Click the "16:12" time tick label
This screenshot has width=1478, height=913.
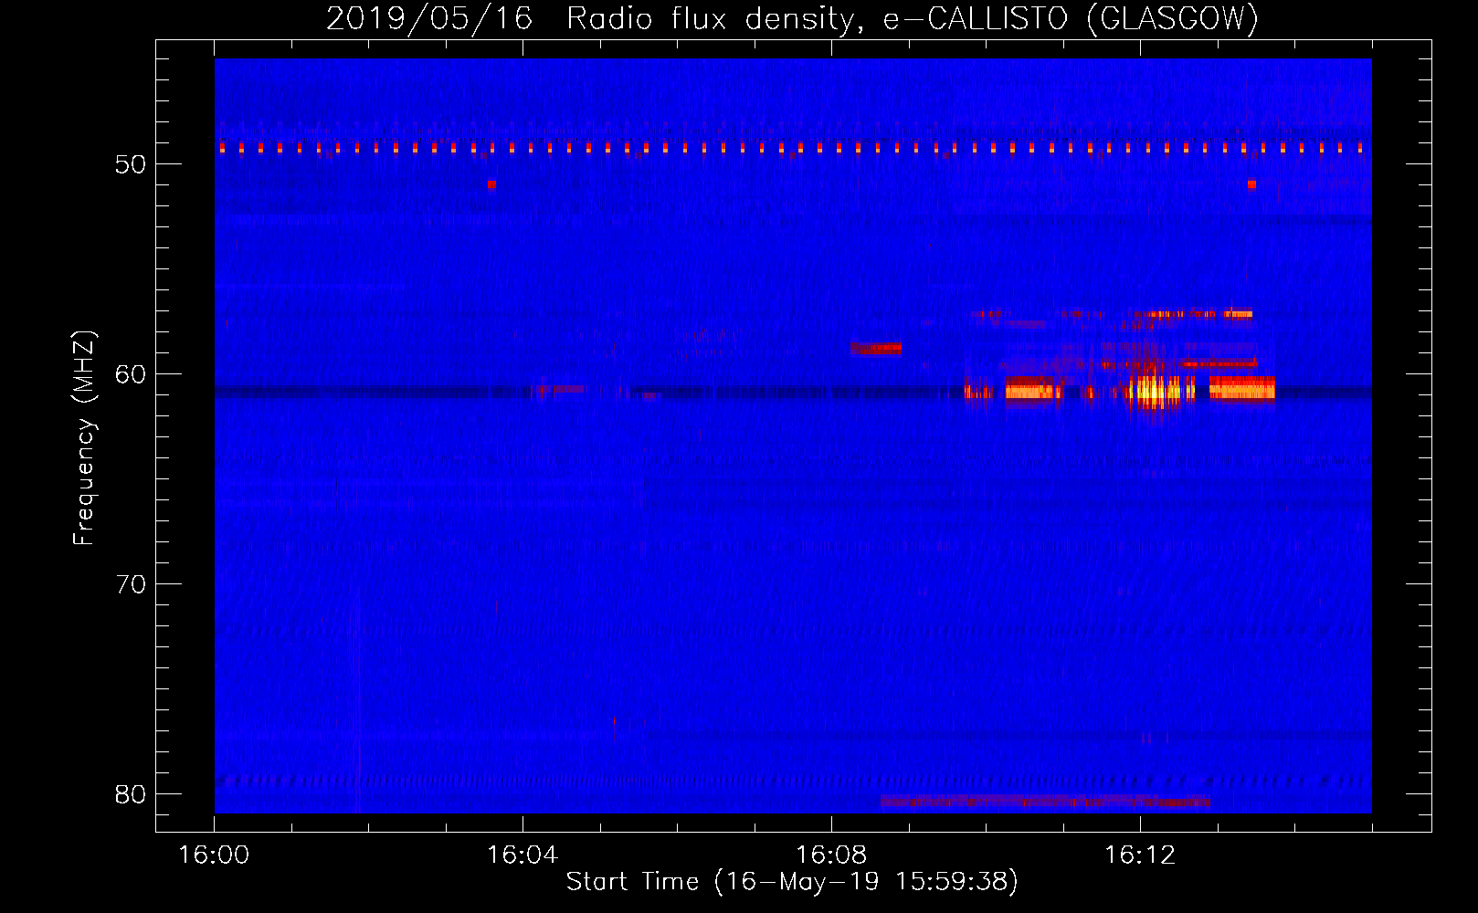[x=1140, y=855]
